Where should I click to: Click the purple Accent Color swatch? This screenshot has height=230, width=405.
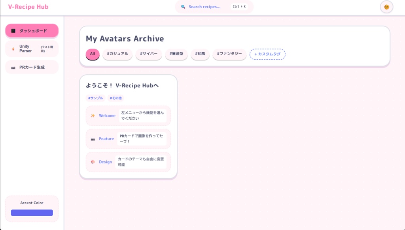coord(31,213)
